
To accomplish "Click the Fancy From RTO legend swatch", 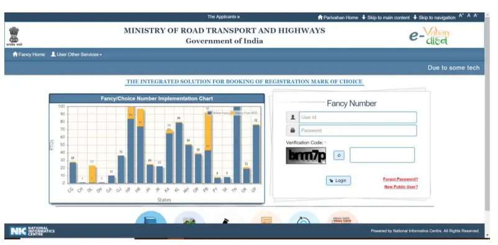I will (232, 113).
